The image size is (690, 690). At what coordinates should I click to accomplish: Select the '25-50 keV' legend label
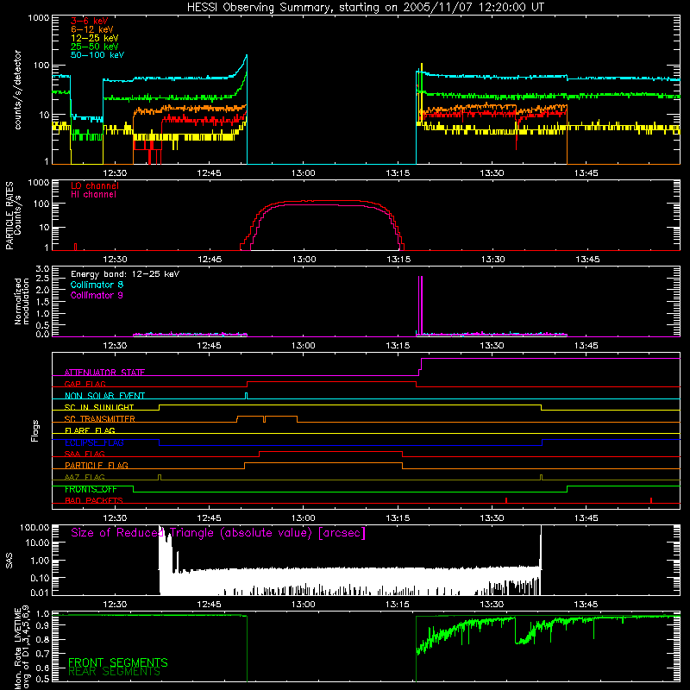coord(95,47)
